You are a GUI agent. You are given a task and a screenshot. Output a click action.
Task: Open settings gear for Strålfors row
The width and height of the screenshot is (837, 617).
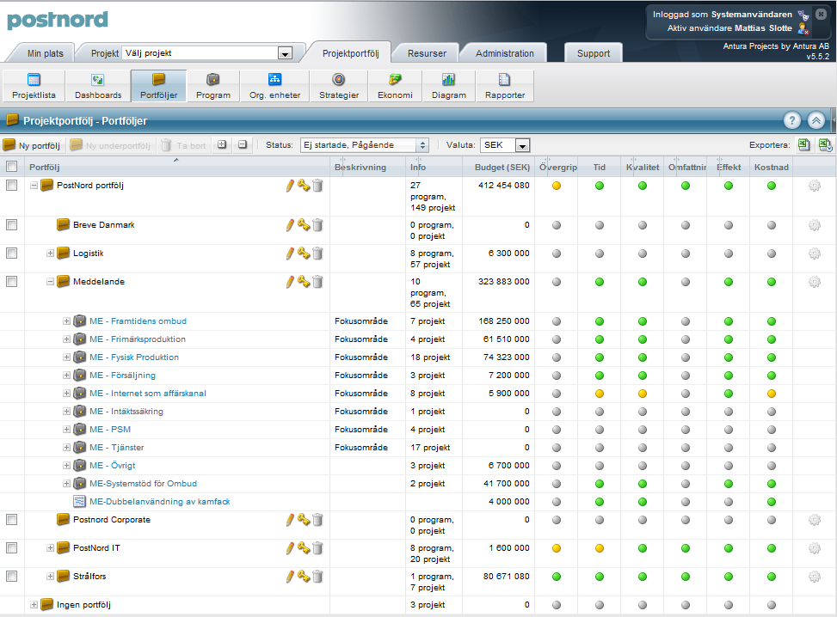coord(814,576)
